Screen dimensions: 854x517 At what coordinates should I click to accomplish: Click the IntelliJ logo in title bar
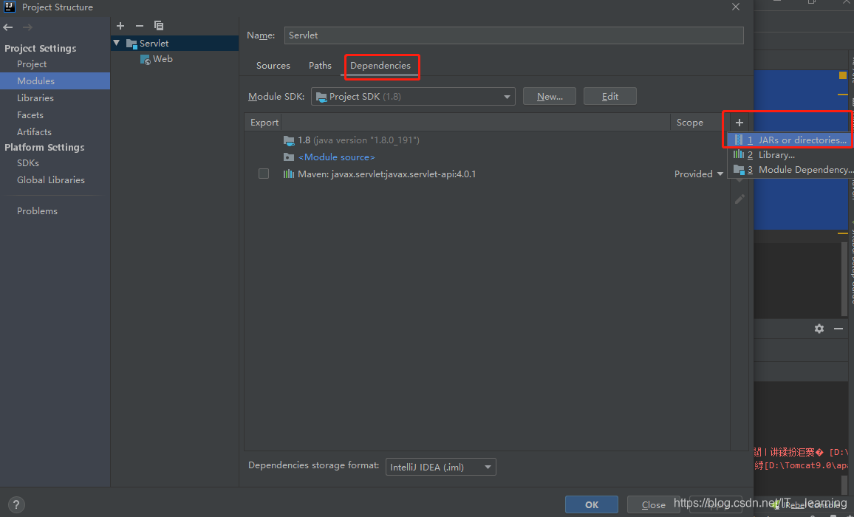tap(10, 7)
